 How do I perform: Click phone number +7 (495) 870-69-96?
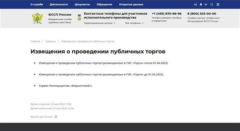click(x=167, y=14)
